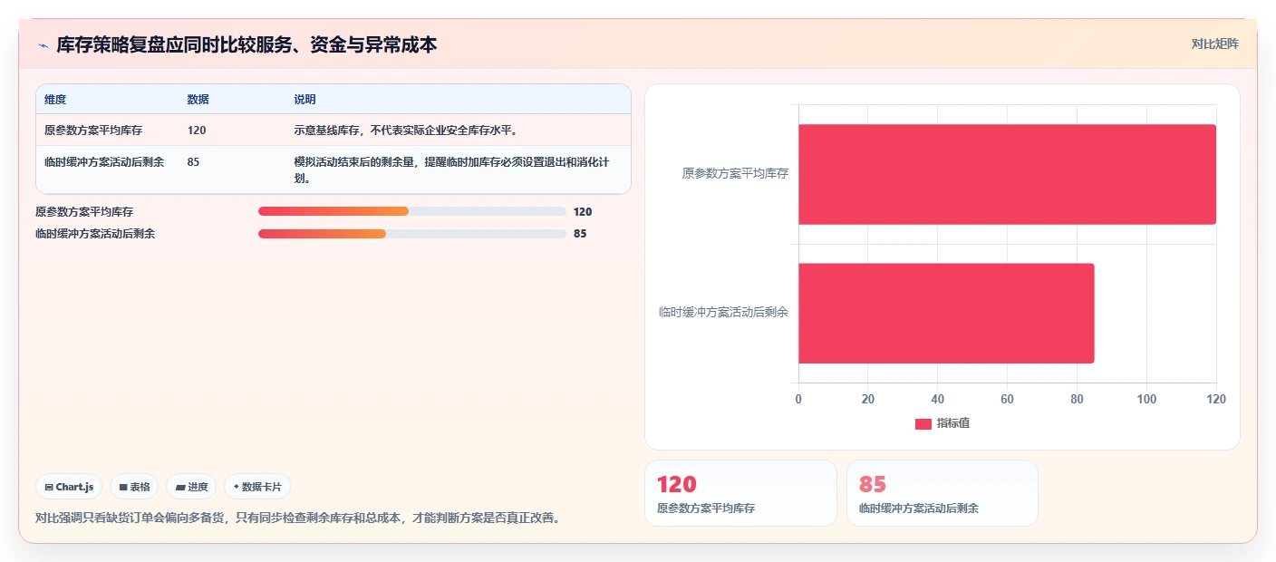The image size is (1276, 562).
Task: Click the chart bar for 临时缓冲方案活动后剩余
Action: (x=946, y=313)
